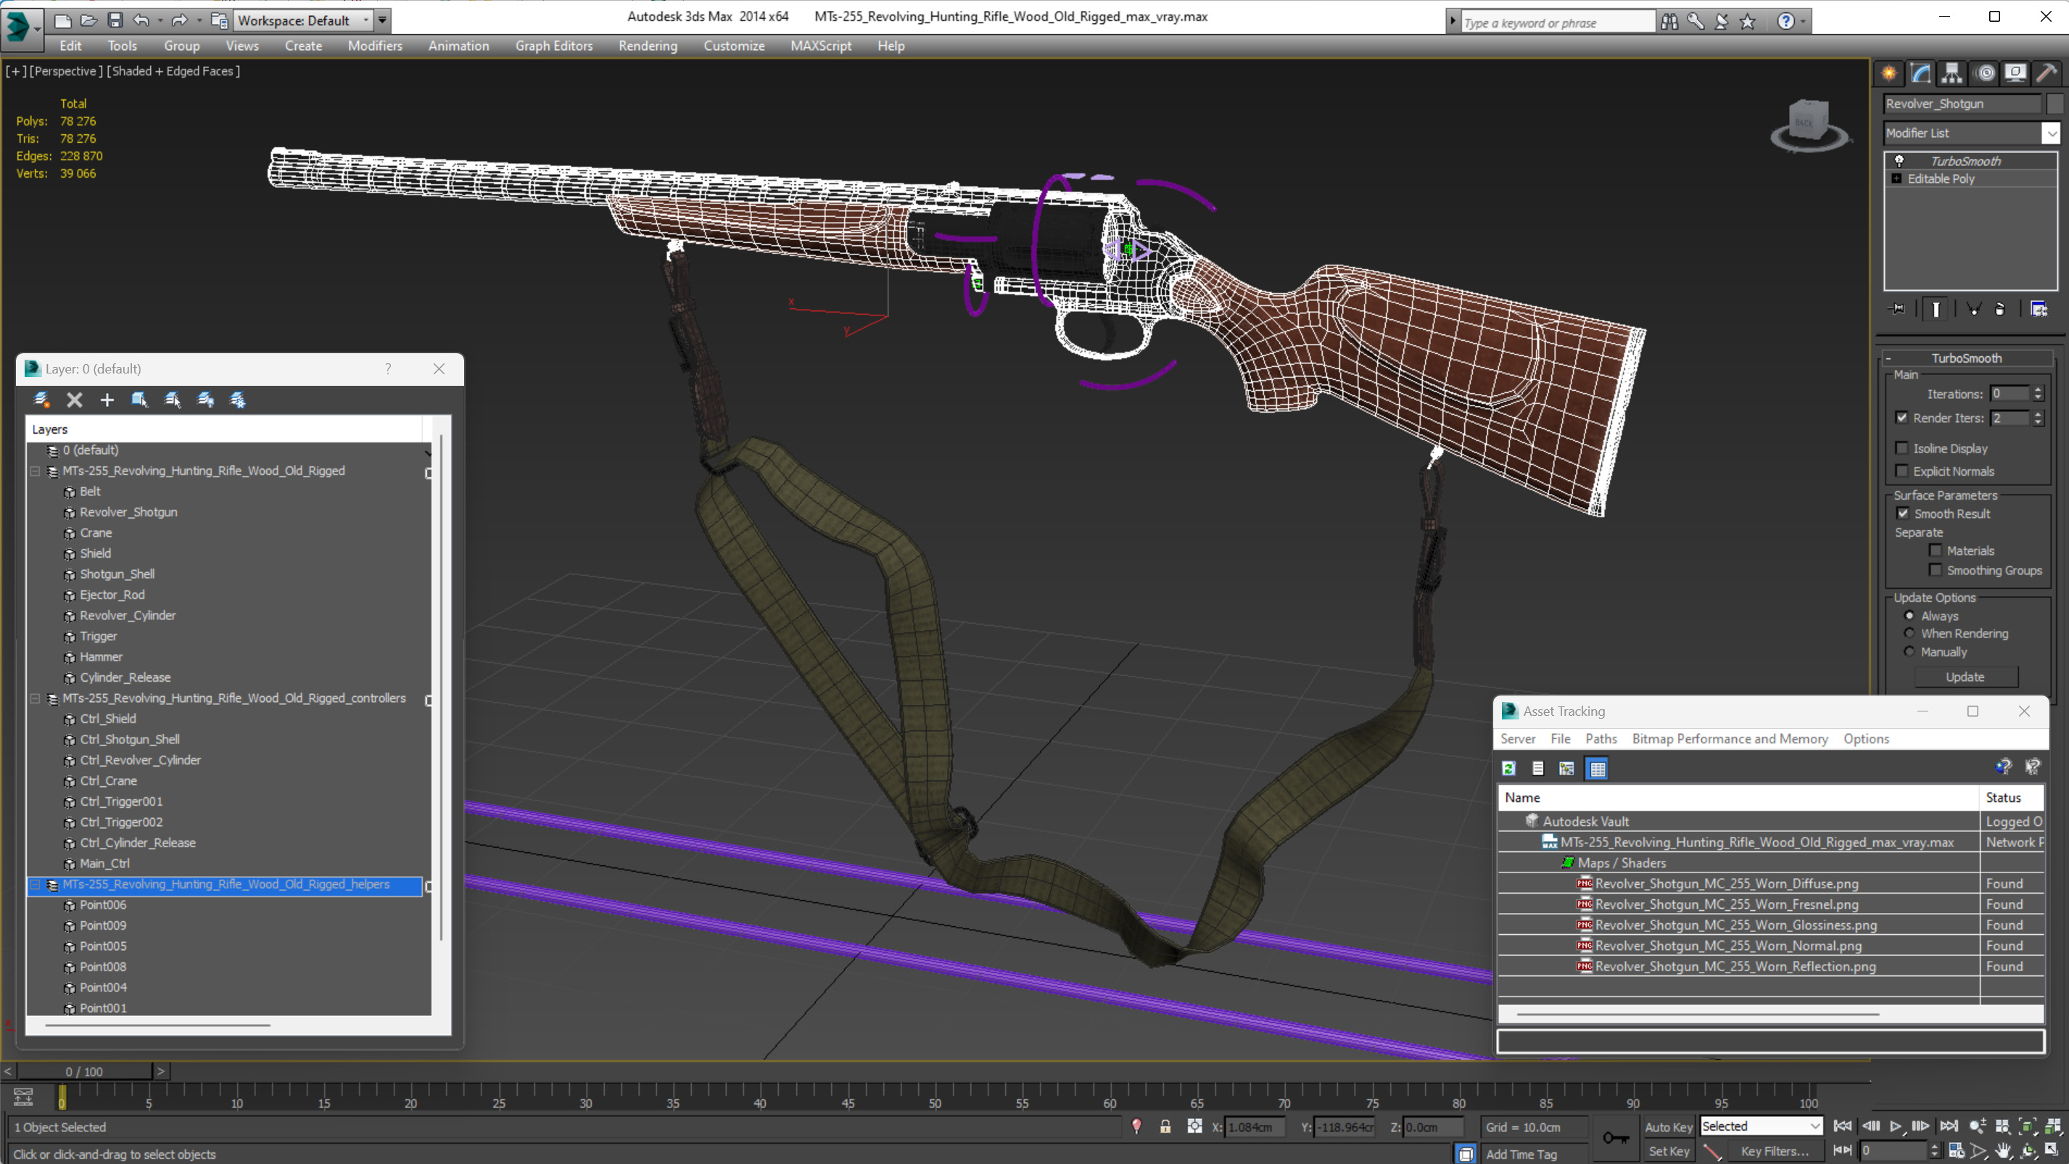Viewport: 2069px width, 1164px height.
Task: Click the Save File icon
Action: tap(115, 20)
